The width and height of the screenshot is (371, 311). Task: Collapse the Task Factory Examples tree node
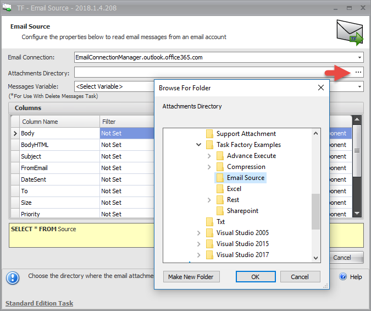199,145
